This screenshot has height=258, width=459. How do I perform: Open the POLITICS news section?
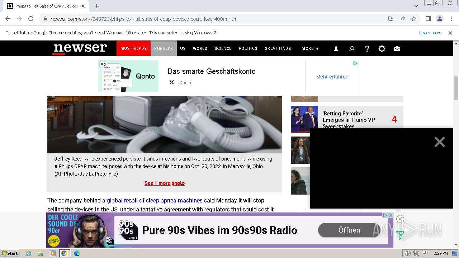pos(248,48)
